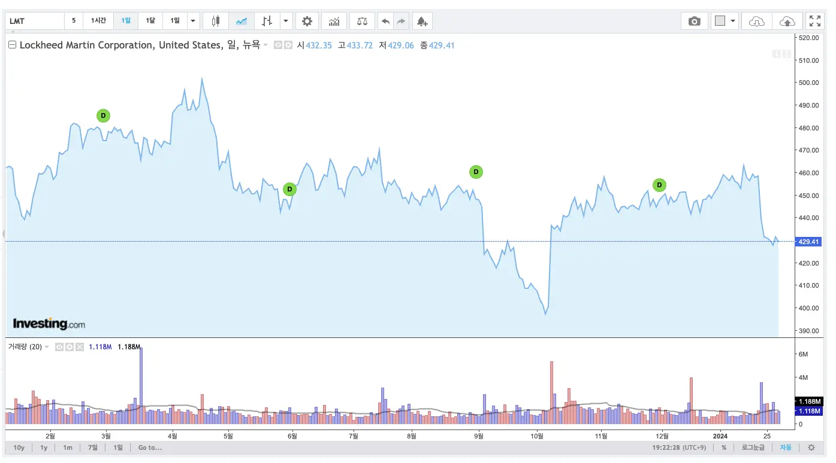Click the 429.41 current price label
The height and width of the screenshot is (463, 836).
(808, 242)
